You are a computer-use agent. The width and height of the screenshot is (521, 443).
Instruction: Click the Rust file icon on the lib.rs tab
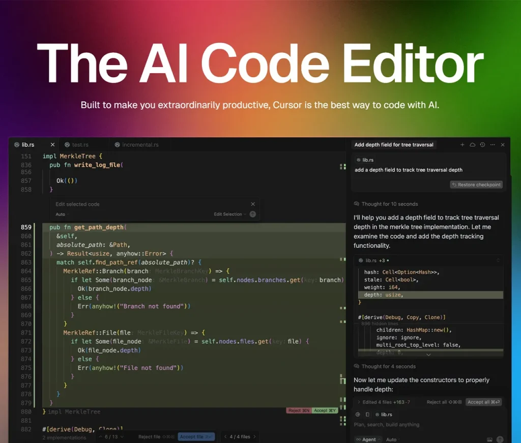coord(17,145)
